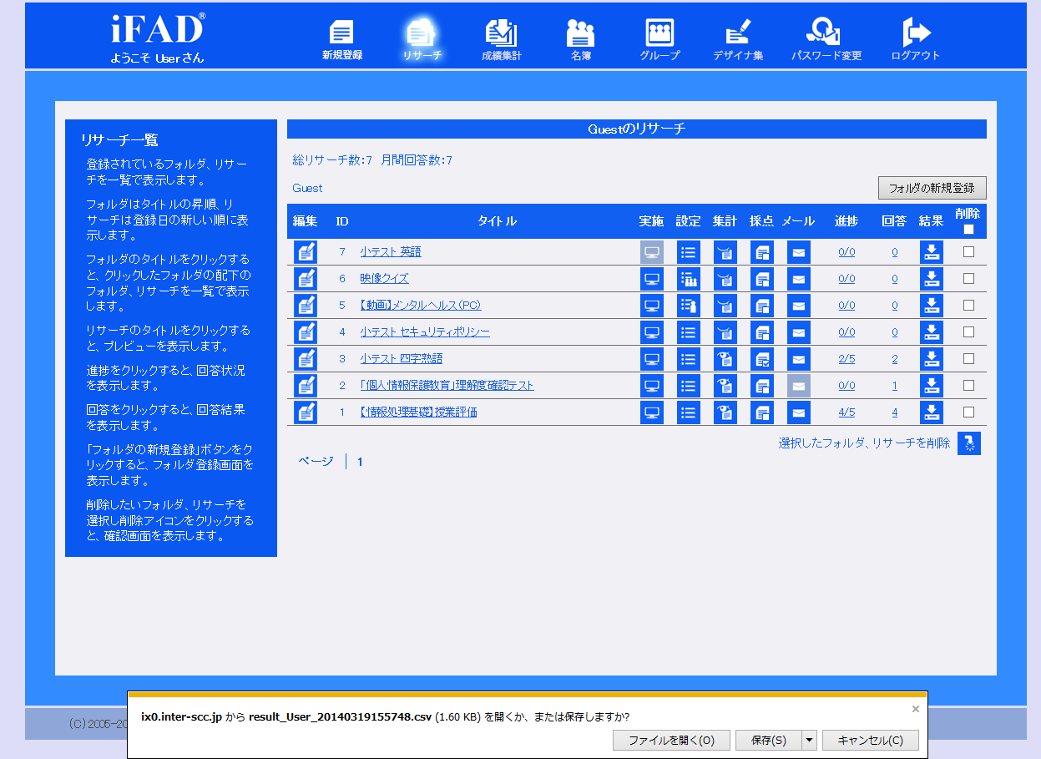Open 採点 icon for 小テスト セキュリティポリシー
This screenshot has width=1041, height=759.
(x=762, y=332)
